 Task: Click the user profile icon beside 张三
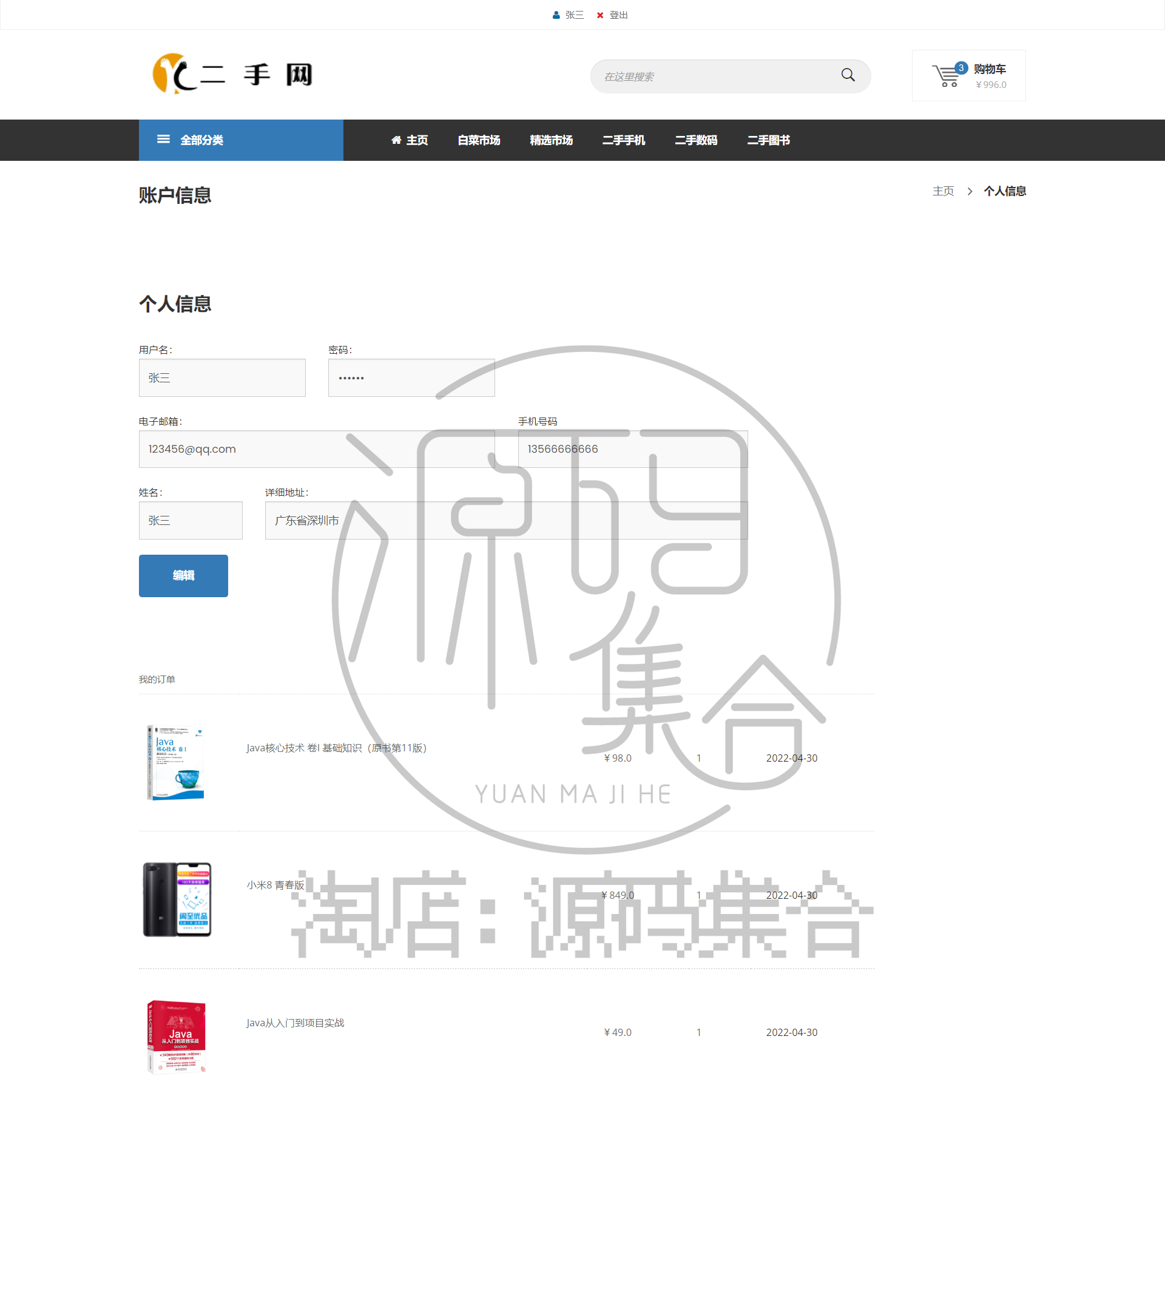tap(556, 15)
